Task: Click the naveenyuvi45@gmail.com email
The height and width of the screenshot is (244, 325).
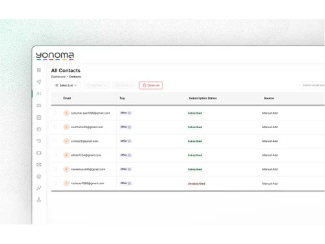Action: pos(88,169)
